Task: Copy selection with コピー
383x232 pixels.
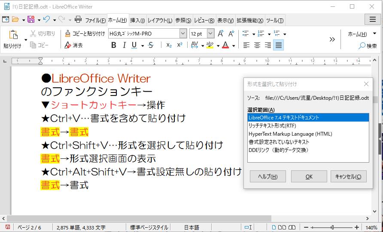Action: click(39, 45)
